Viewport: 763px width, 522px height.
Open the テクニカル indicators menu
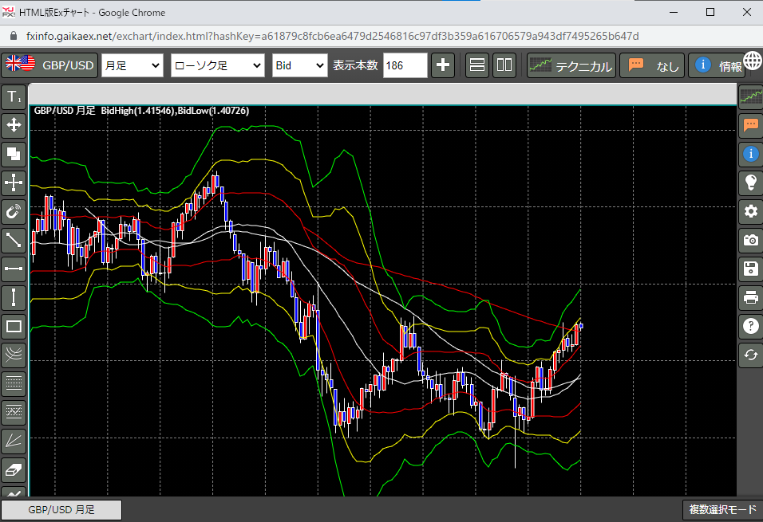tap(571, 65)
